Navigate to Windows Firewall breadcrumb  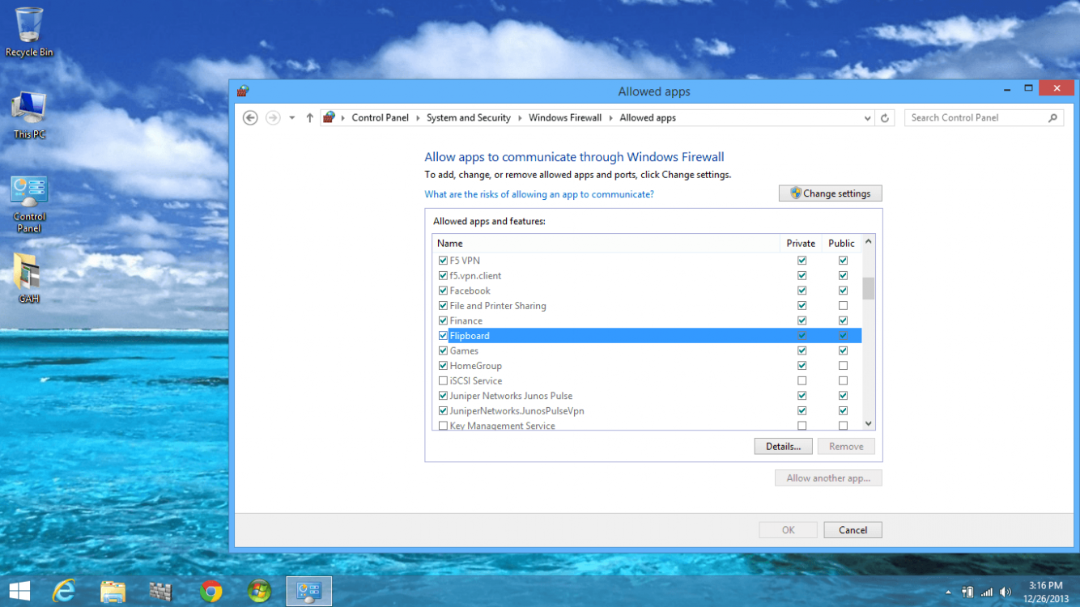pos(564,118)
